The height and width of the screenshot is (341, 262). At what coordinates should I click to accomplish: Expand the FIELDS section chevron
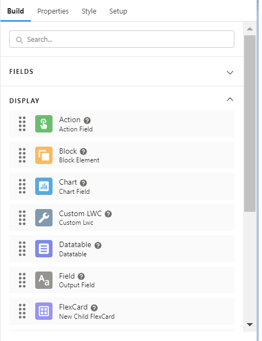pos(230,72)
